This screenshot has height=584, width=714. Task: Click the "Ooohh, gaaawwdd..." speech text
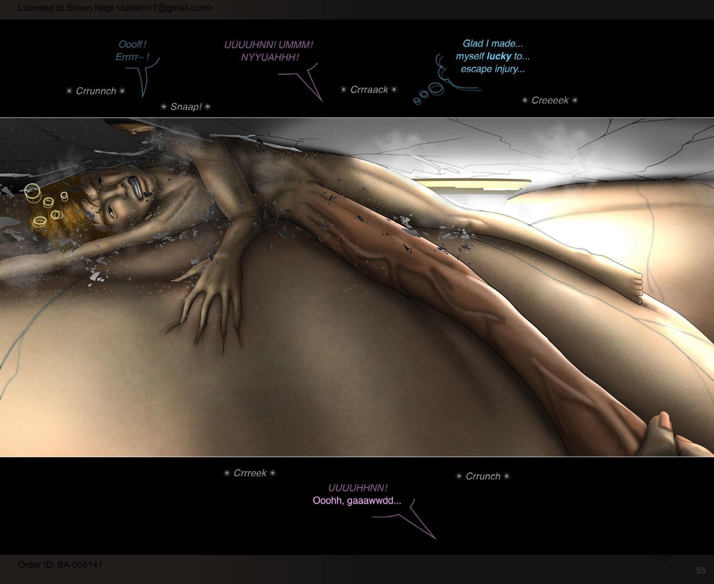(357, 501)
